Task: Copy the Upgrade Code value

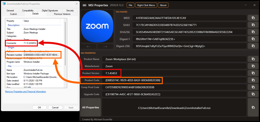Action: pyautogui.click(x=253, y=94)
